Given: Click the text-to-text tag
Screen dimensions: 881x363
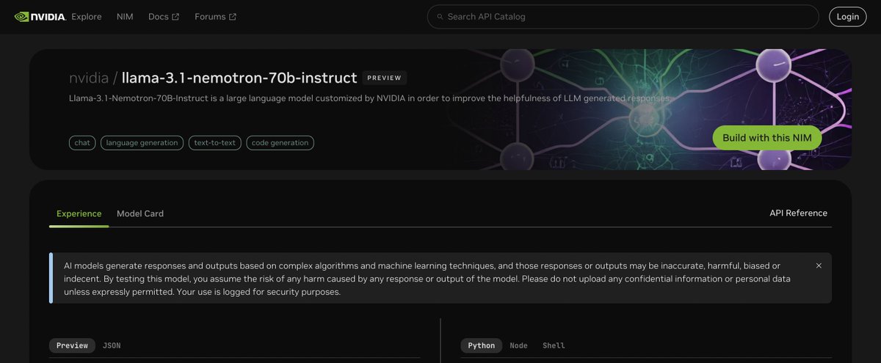Looking at the screenshot, I should coord(215,143).
